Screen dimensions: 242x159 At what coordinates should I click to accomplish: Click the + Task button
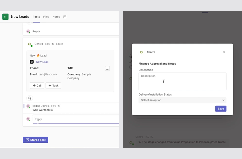coord(53,86)
